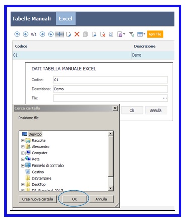Click the folder tree scrollbar thumb
186x221 pixels.
pos(111,156)
